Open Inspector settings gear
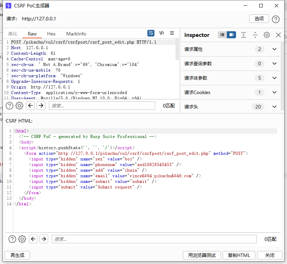 tap(267, 35)
